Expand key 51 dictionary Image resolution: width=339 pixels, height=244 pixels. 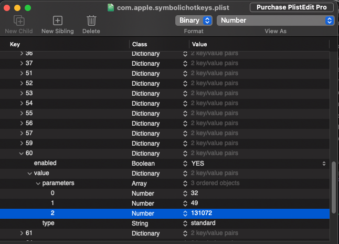[x=22, y=73]
